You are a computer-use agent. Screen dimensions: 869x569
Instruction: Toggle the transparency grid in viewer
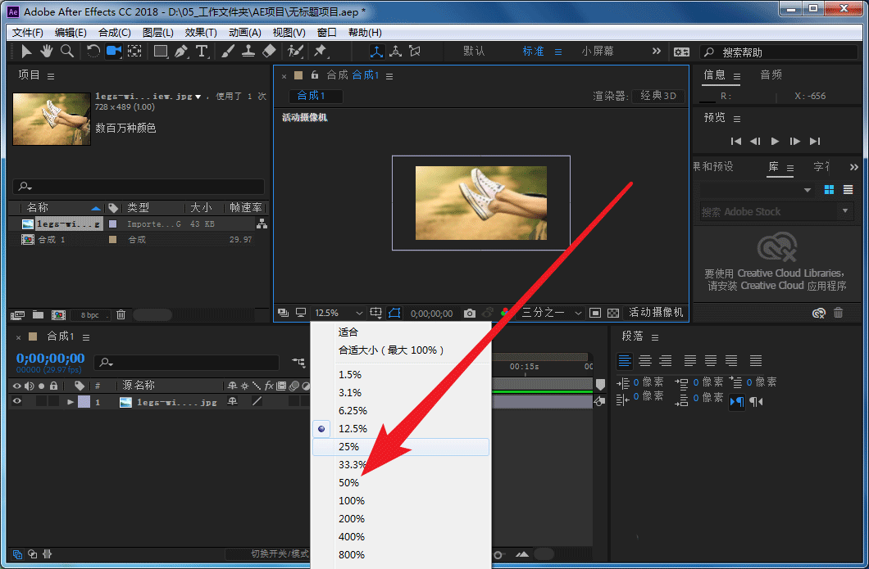(x=612, y=313)
